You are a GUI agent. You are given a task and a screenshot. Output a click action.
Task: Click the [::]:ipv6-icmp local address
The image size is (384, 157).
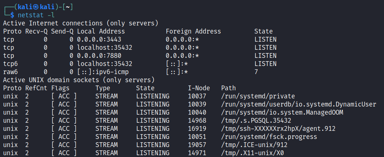click(103, 72)
